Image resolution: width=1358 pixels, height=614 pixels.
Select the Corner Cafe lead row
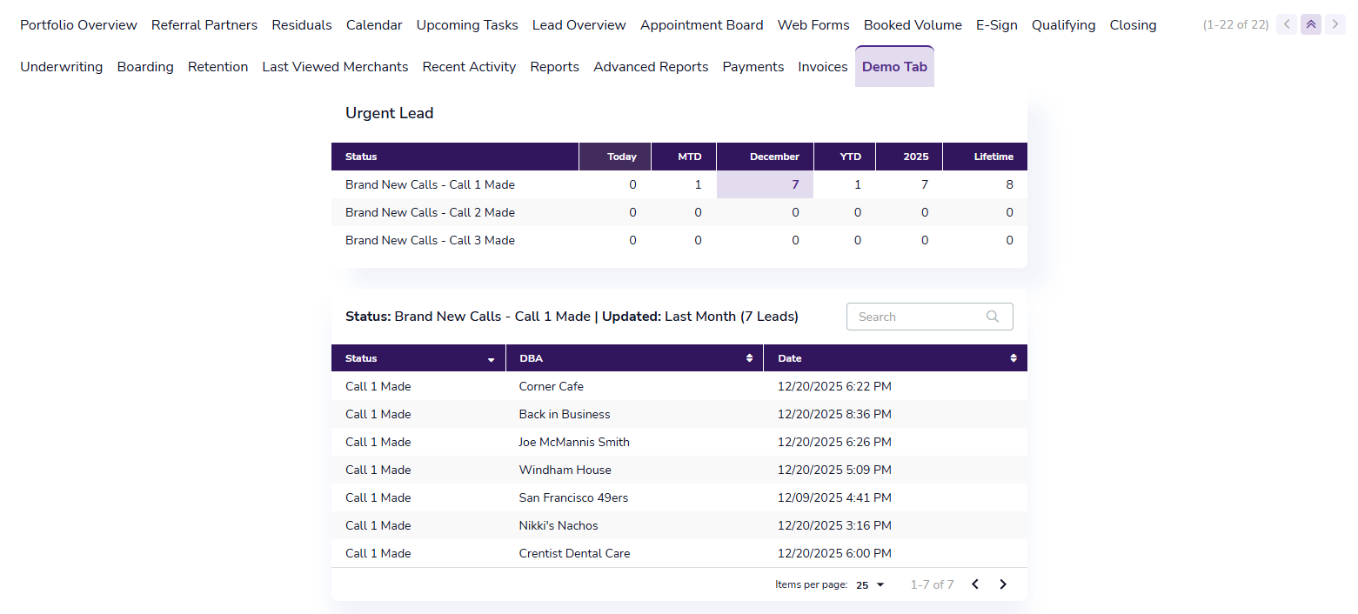[x=552, y=386]
